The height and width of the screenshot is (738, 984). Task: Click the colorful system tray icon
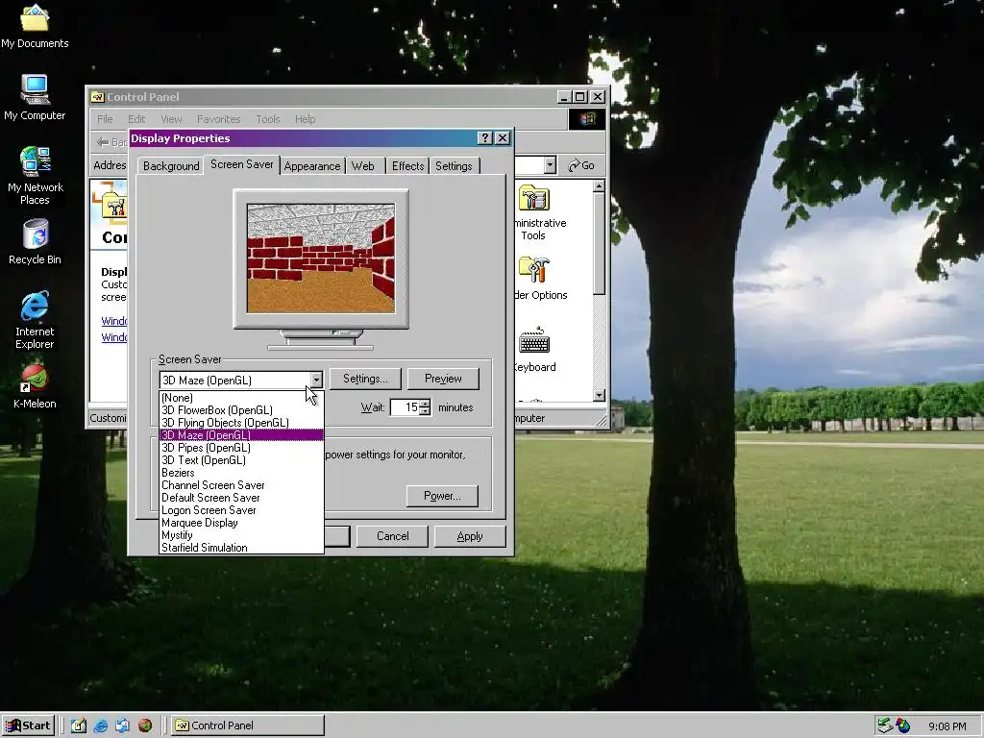(x=903, y=726)
